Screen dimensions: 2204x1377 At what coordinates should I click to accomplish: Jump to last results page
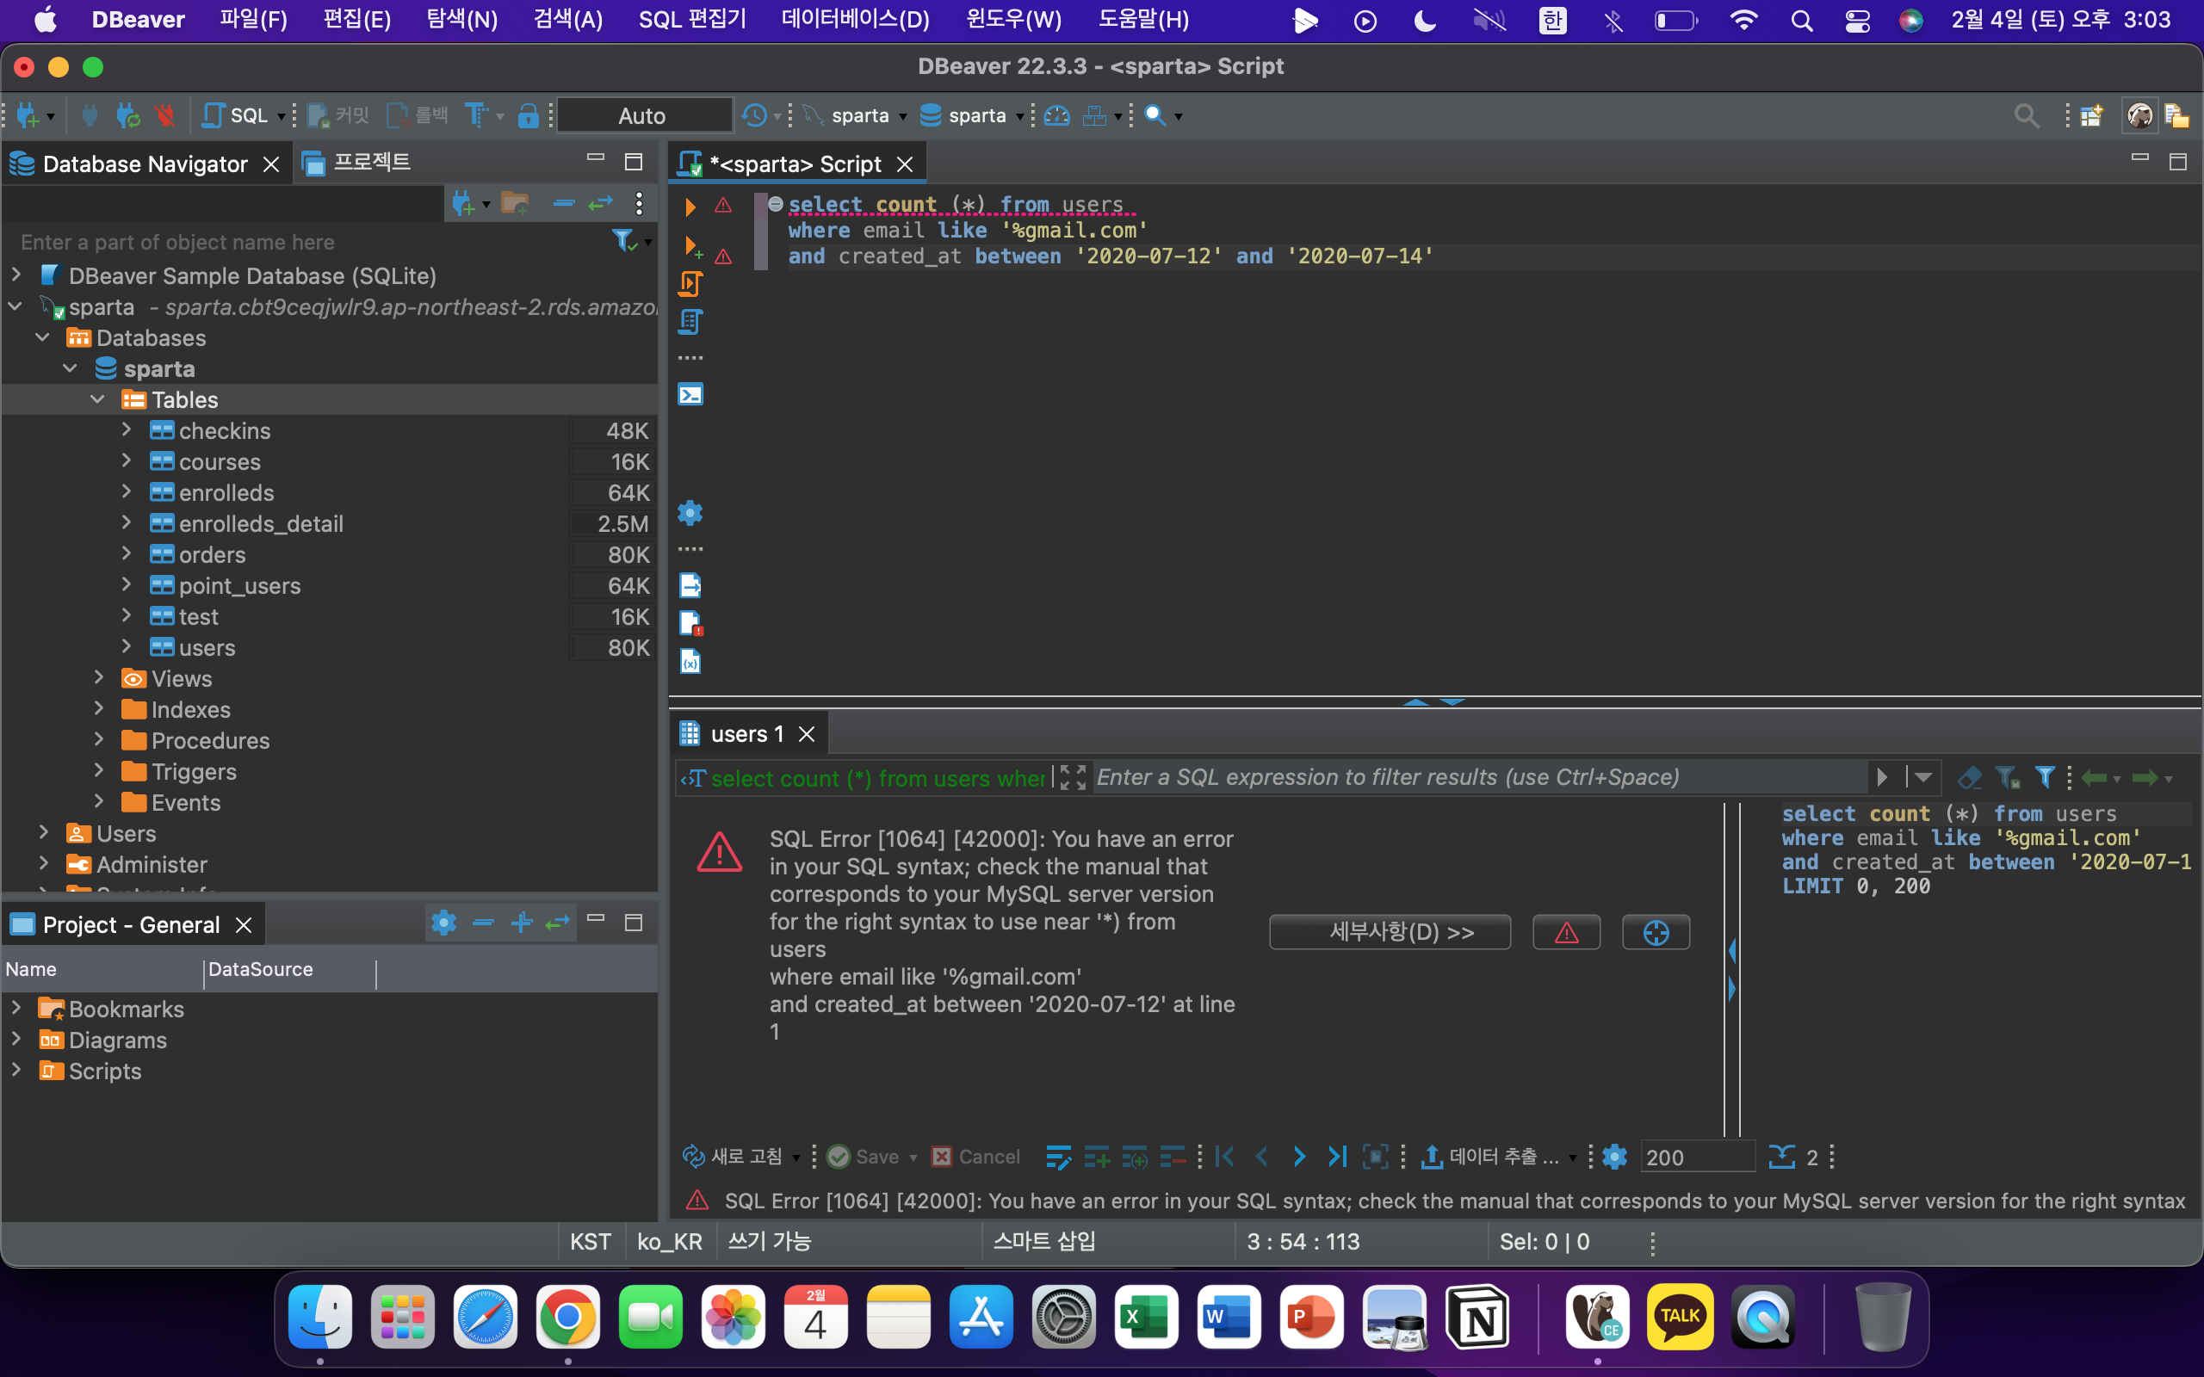pos(1337,1157)
